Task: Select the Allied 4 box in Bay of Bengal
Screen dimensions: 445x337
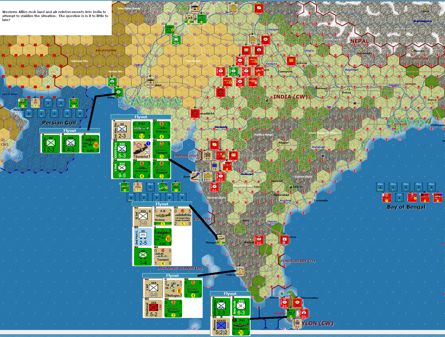Action: click(x=431, y=187)
